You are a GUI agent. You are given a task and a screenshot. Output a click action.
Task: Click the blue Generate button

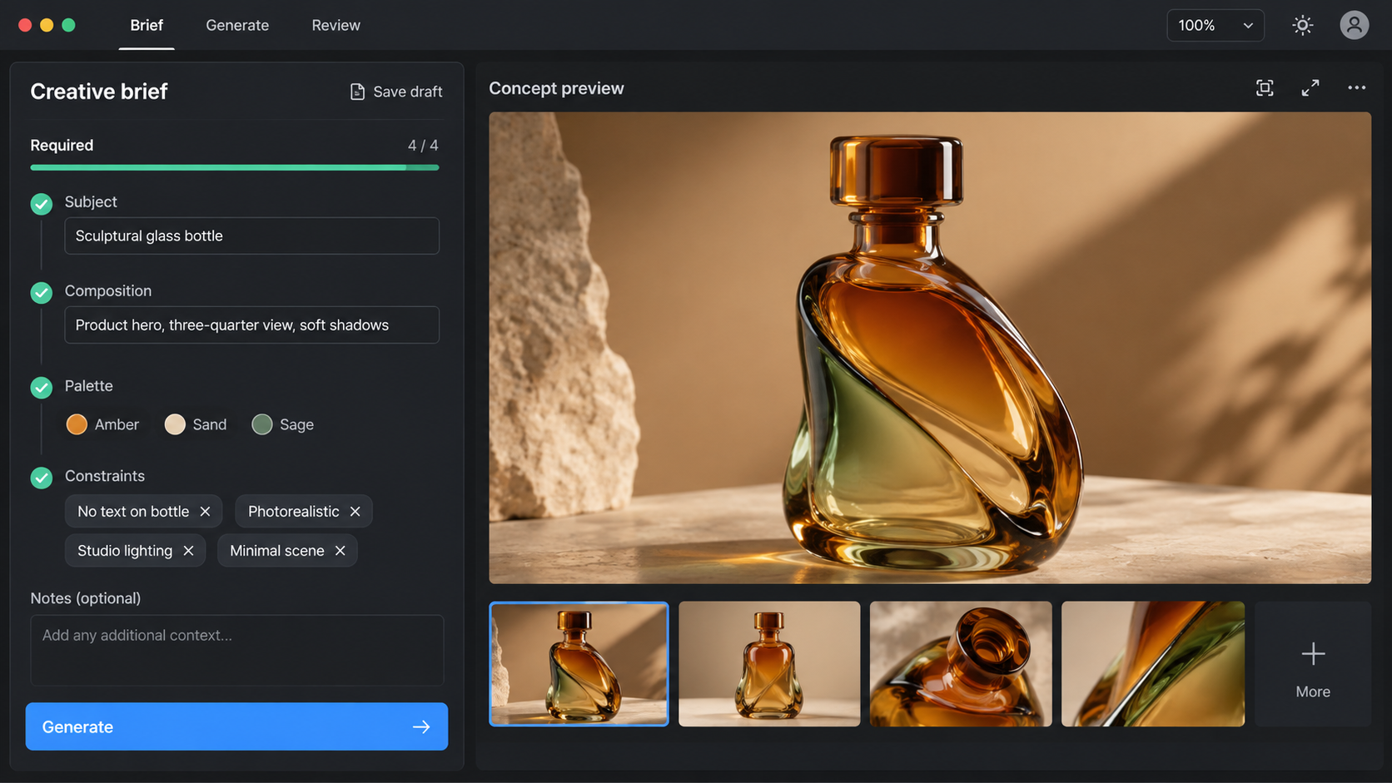pos(236,726)
